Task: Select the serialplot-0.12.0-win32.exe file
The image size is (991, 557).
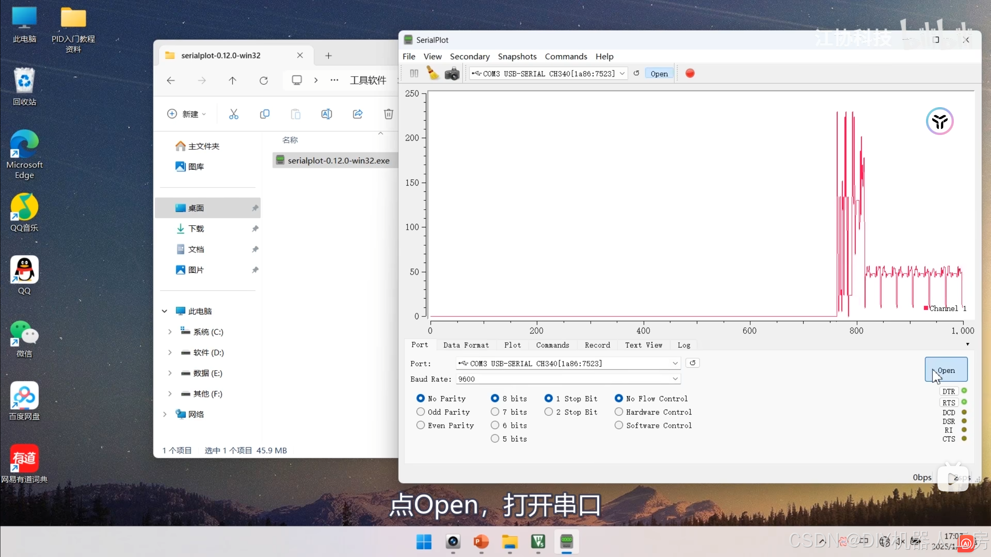Action: point(338,161)
